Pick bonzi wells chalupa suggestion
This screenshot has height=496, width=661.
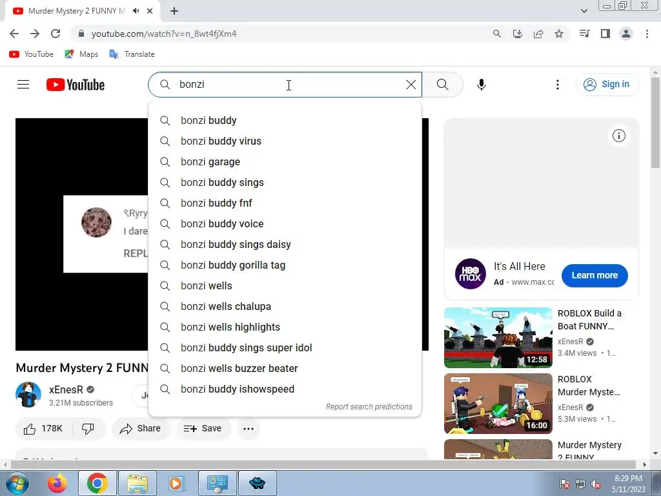pos(285,307)
